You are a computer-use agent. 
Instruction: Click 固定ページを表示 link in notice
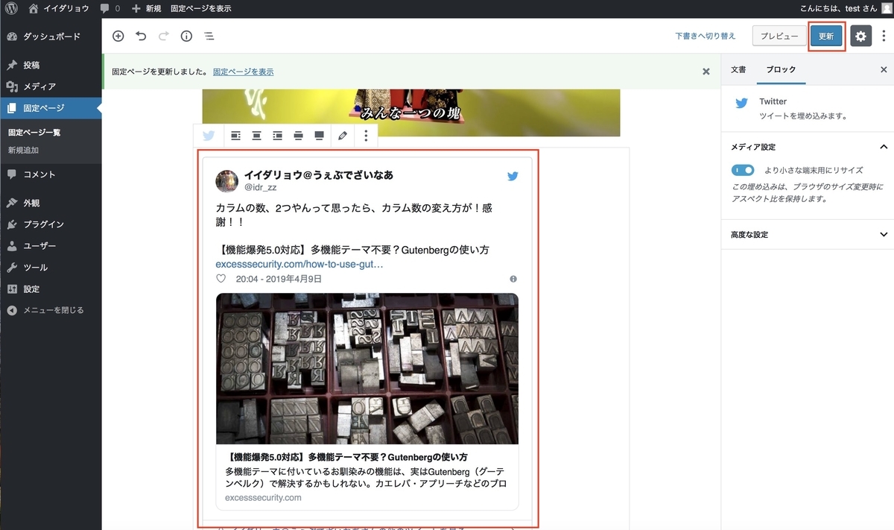coord(243,72)
